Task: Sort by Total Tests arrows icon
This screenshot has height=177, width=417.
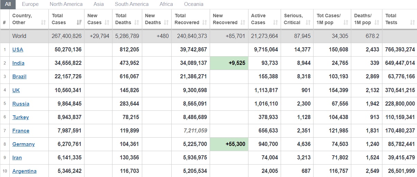Action: pos(412,22)
